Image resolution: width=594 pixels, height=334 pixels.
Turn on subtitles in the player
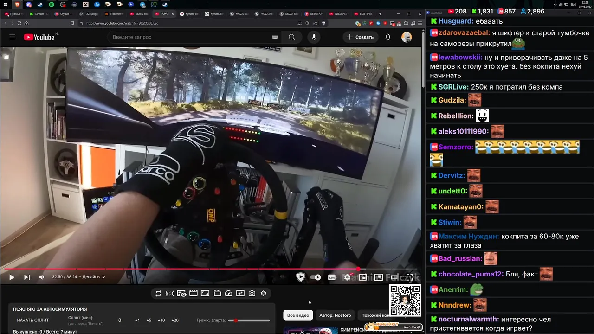coord(332,277)
